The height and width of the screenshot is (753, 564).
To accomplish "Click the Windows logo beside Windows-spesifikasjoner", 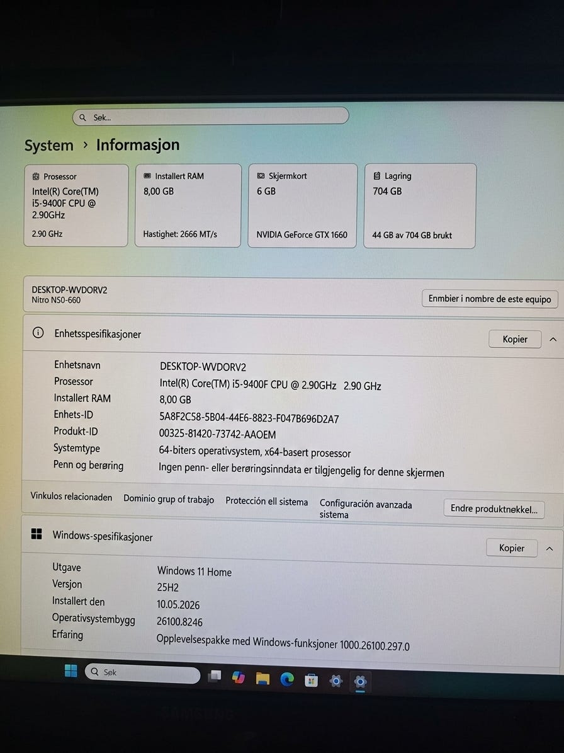I will pos(37,534).
